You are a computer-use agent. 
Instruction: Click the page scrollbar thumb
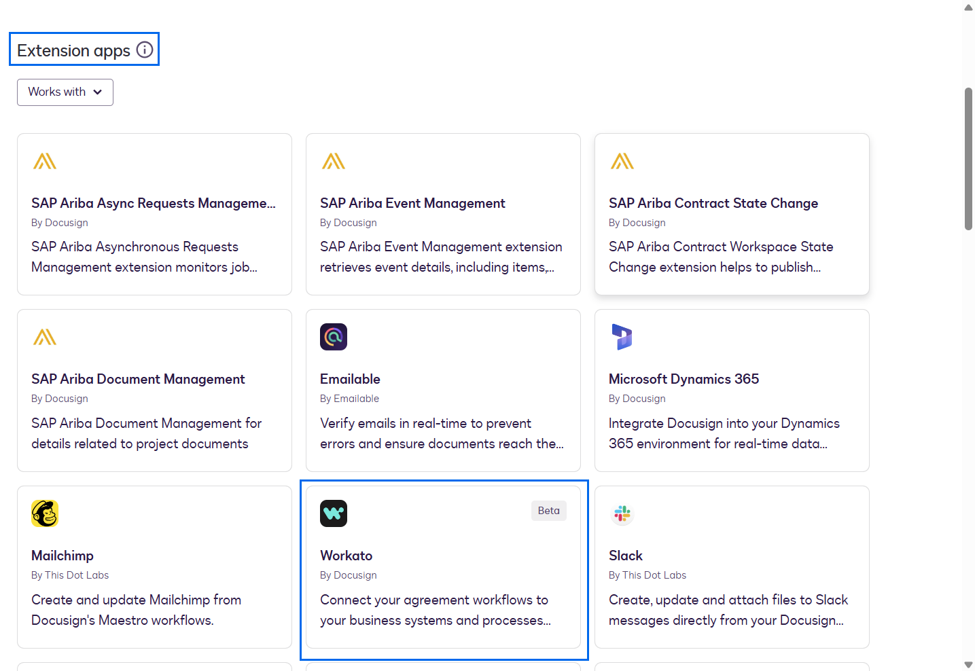(969, 159)
